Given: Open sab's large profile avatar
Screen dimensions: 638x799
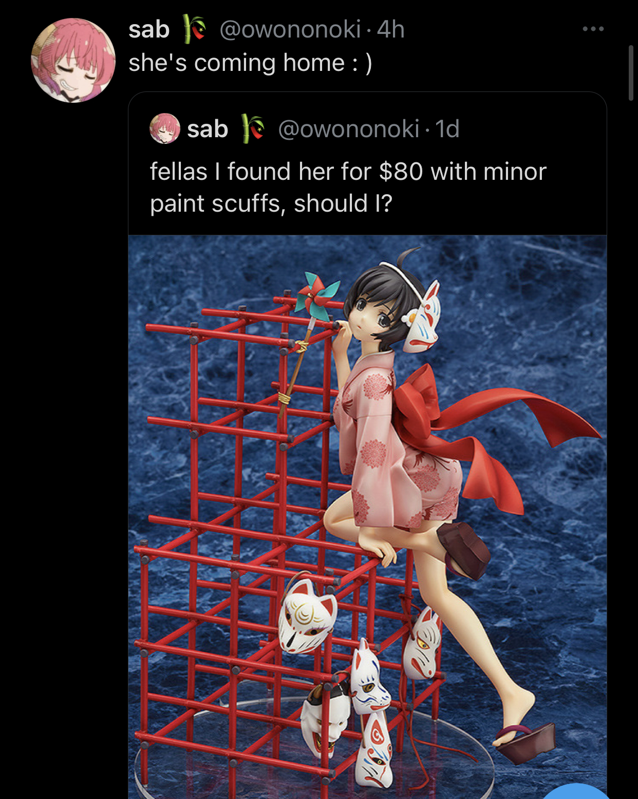Looking at the screenshot, I should pos(73,60).
